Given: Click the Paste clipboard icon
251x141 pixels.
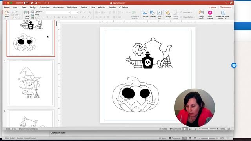Looking at the screenshot, I should 7,13.
